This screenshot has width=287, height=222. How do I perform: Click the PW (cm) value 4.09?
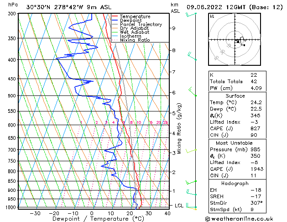pos(256,88)
